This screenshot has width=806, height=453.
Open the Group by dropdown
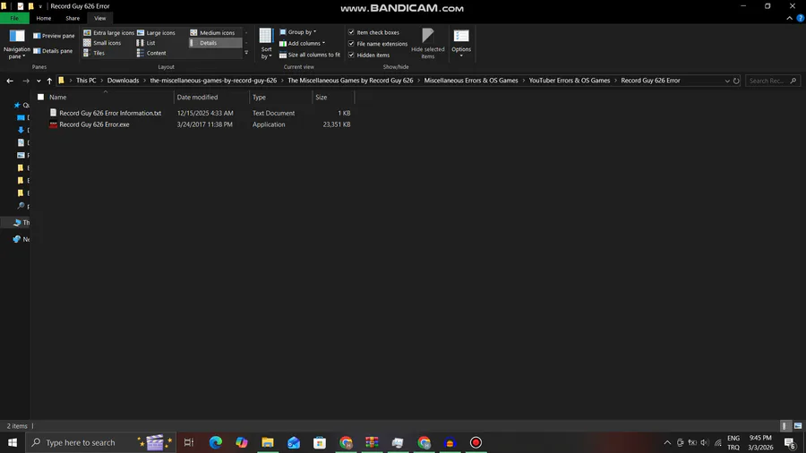(x=297, y=32)
